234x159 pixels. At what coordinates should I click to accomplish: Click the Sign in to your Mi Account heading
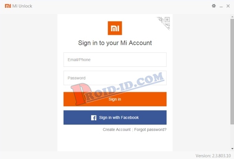point(115,43)
